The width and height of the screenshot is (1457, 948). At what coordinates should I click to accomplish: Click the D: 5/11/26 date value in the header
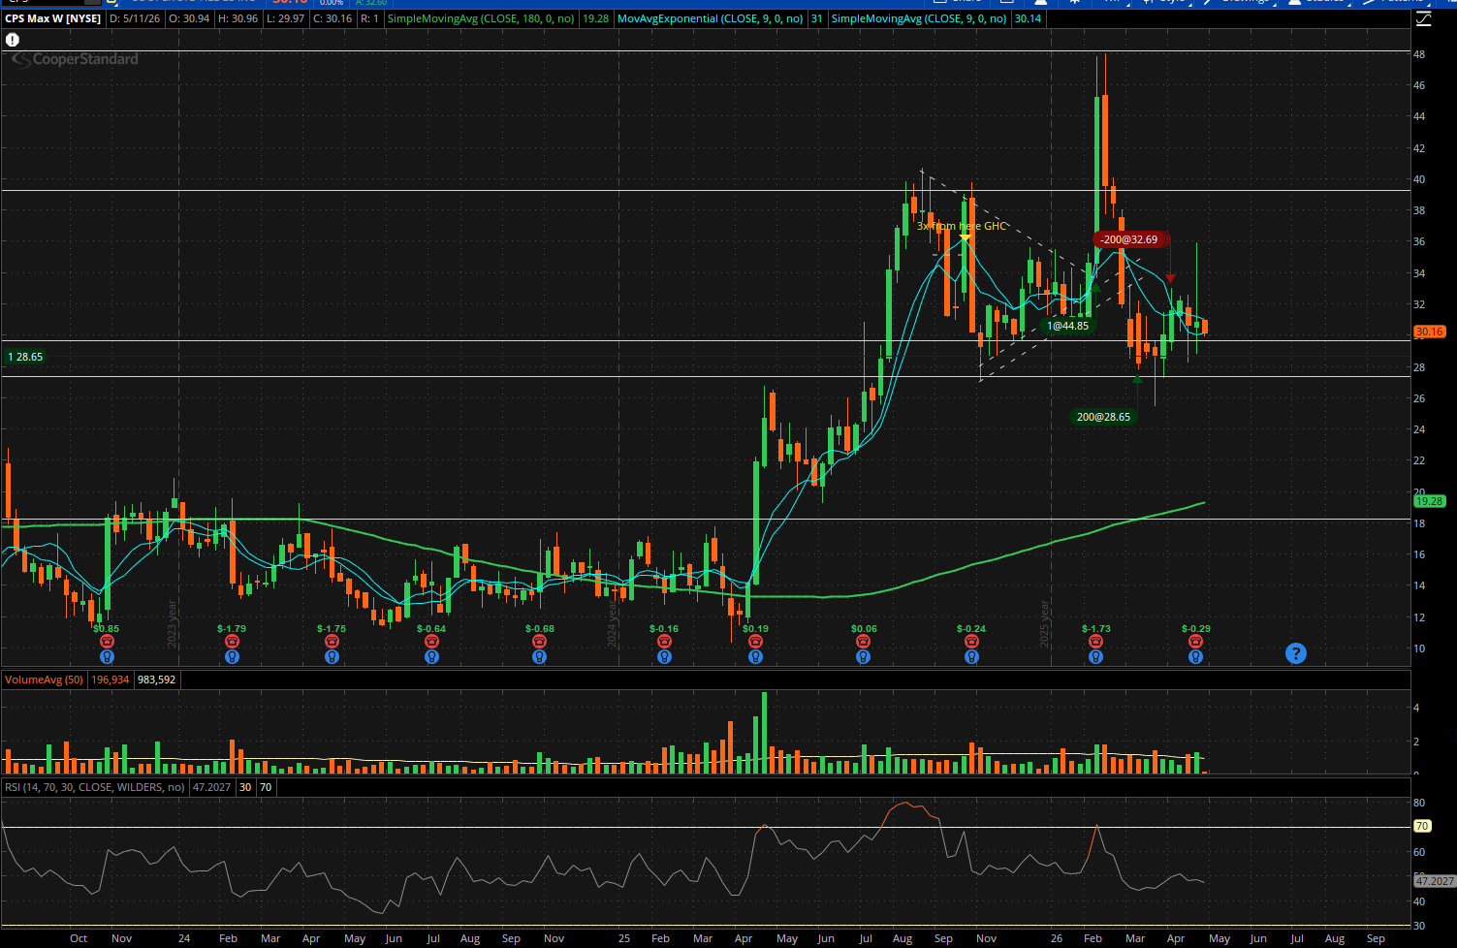135,18
